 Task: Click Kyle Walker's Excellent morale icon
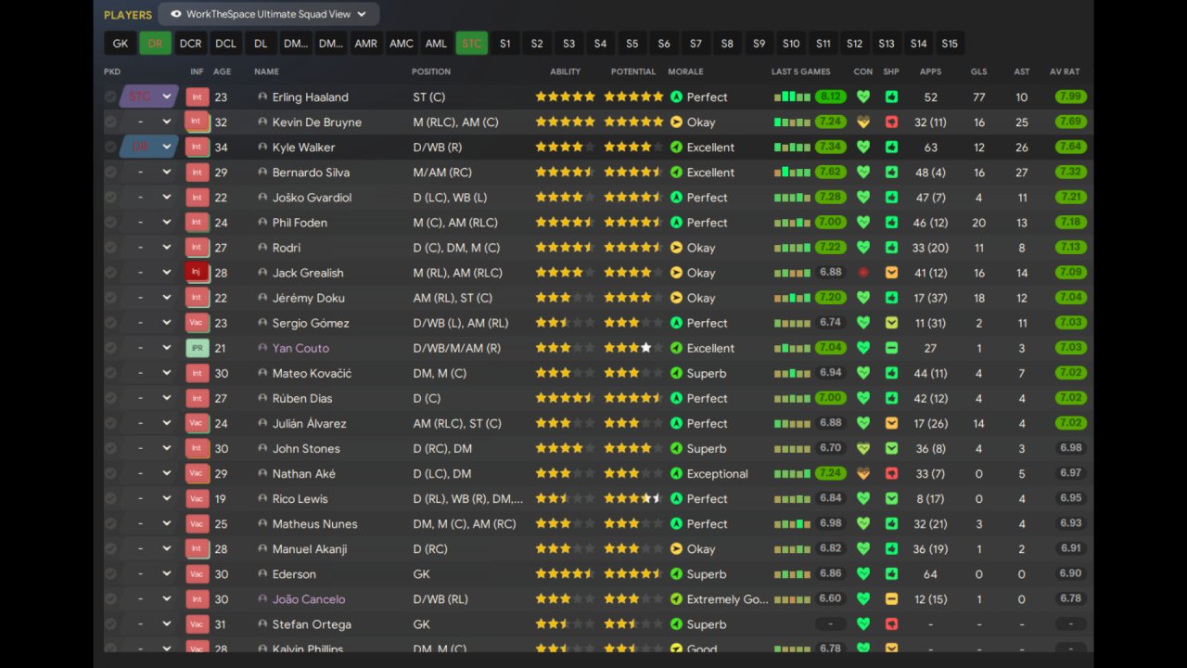[676, 147]
